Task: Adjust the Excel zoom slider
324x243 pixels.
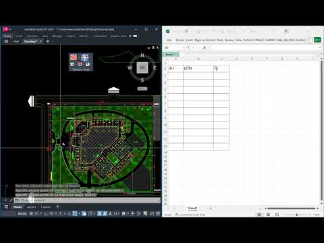Action: tap(297, 215)
